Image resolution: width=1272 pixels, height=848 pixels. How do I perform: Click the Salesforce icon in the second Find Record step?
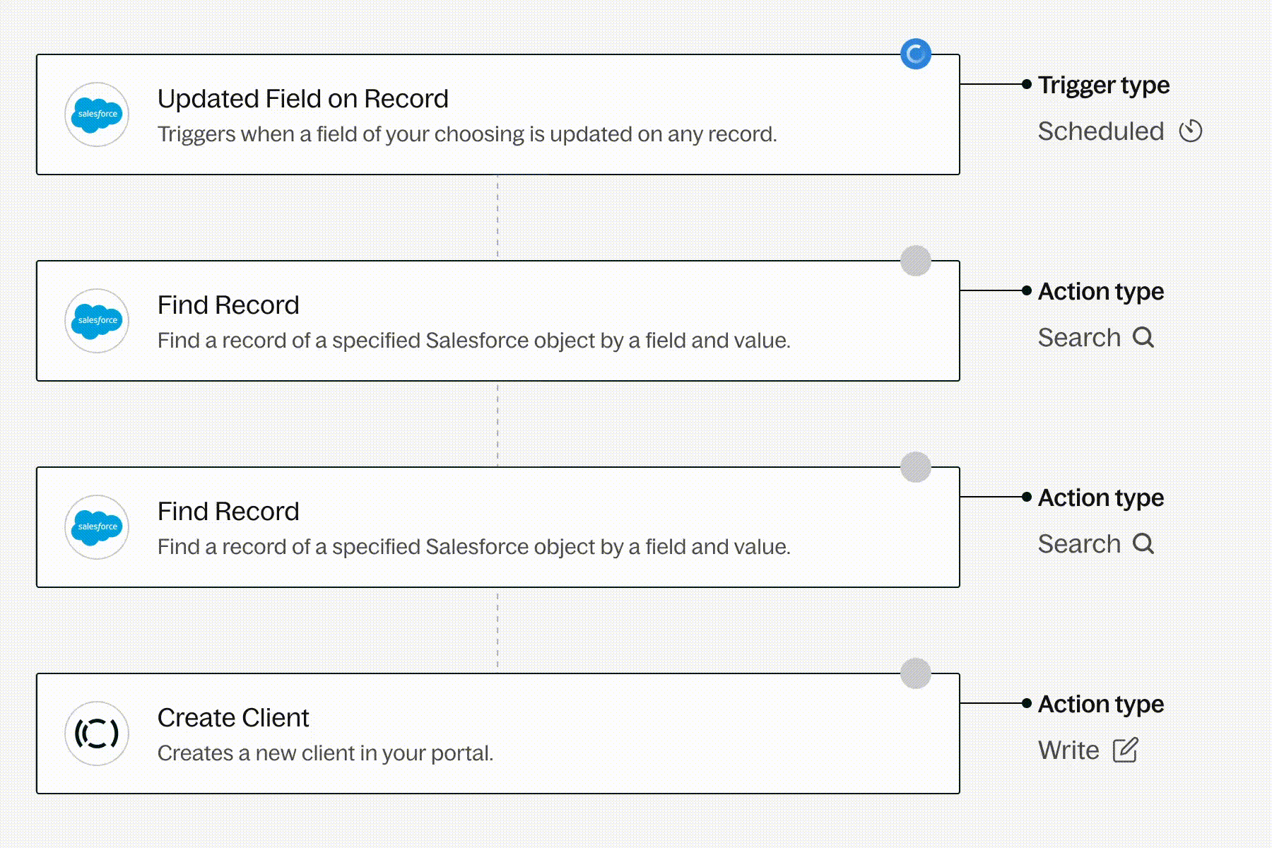97,527
